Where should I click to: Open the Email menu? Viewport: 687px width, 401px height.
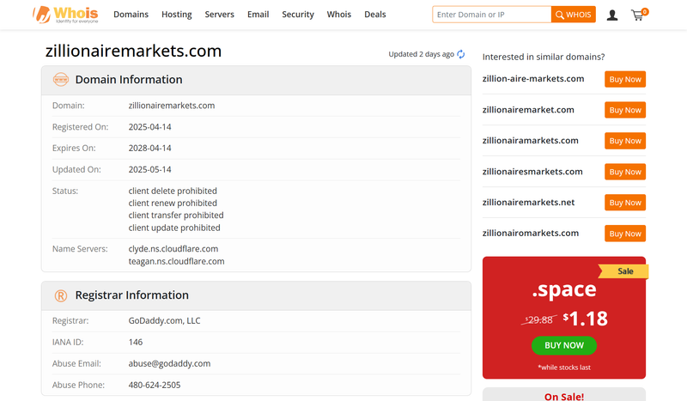[x=258, y=15]
